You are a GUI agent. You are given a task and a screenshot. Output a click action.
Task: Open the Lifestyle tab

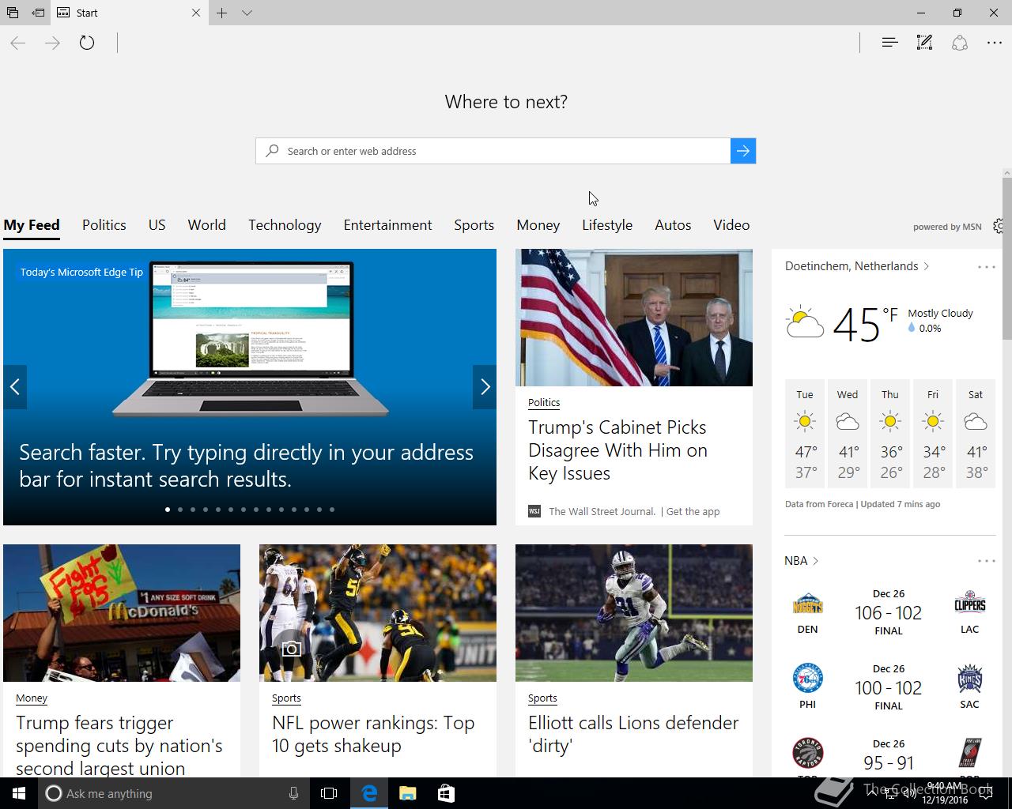[607, 225]
